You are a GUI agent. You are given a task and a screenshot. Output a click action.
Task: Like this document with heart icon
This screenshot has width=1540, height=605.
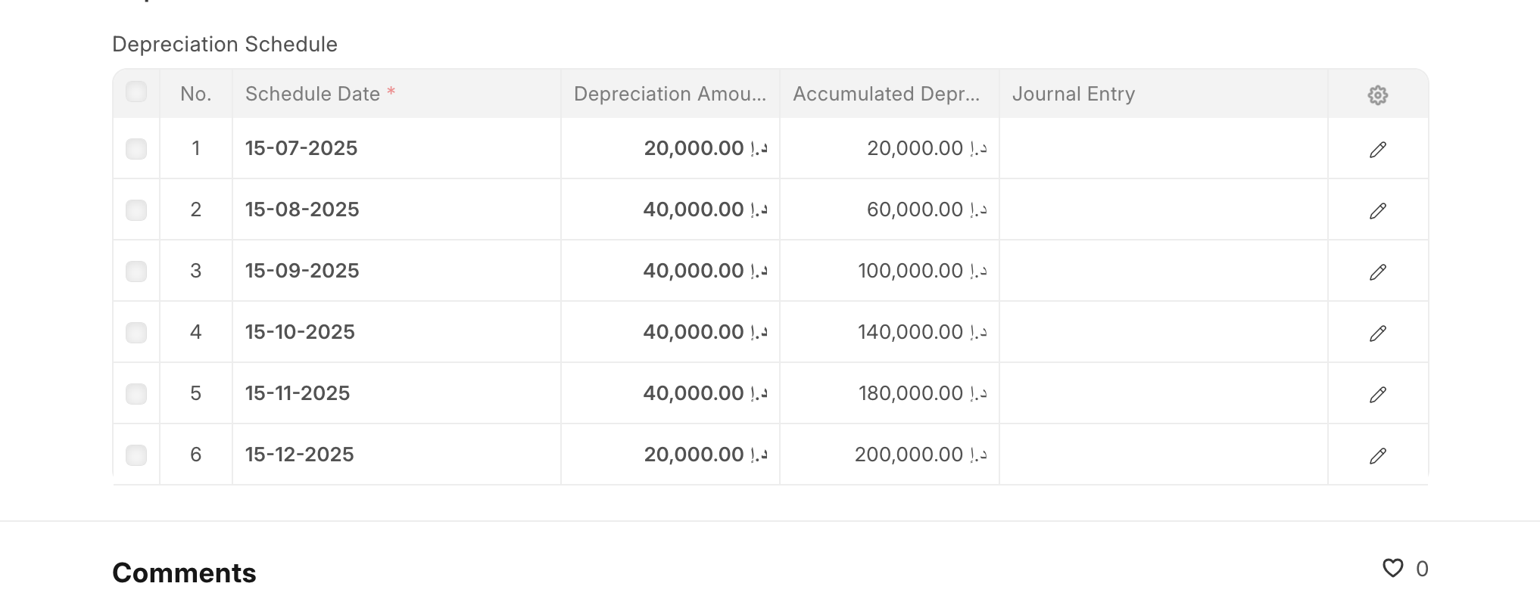coord(1392,568)
